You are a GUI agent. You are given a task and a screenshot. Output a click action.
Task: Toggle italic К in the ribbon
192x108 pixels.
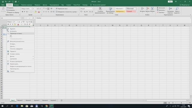(25, 12)
